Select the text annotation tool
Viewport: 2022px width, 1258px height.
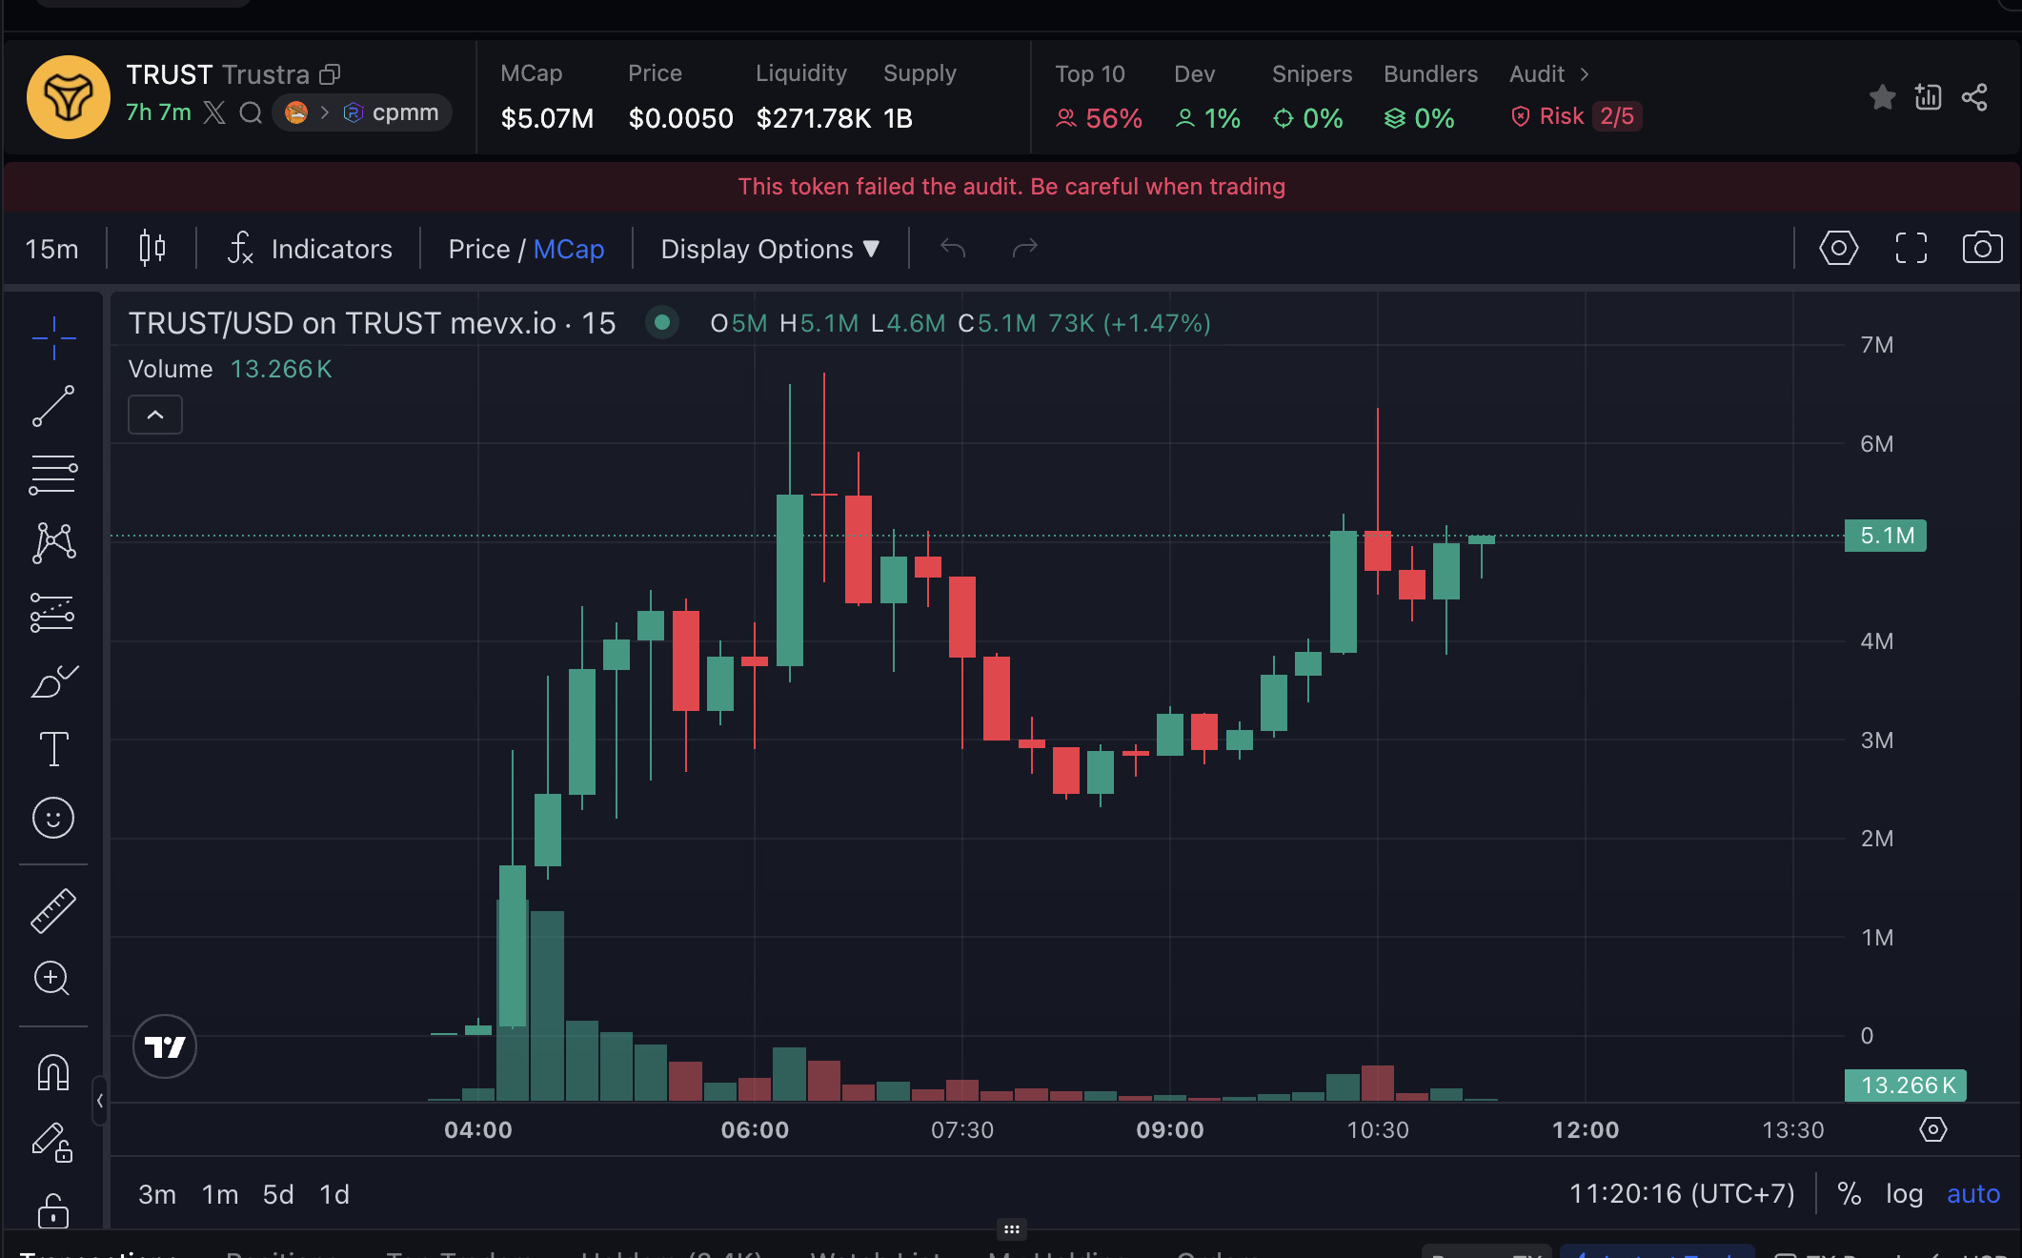pyautogui.click(x=53, y=749)
